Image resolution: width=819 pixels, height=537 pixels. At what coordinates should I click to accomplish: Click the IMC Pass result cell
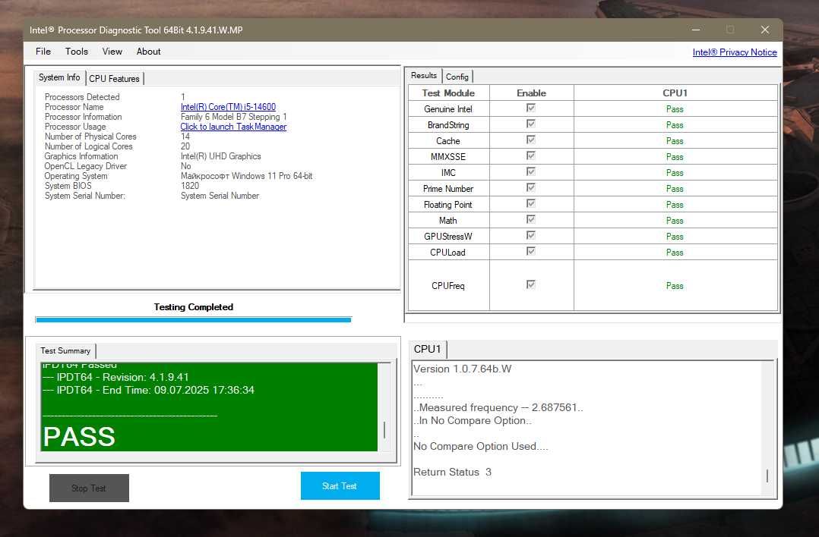pyautogui.click(x=675, y=173)
